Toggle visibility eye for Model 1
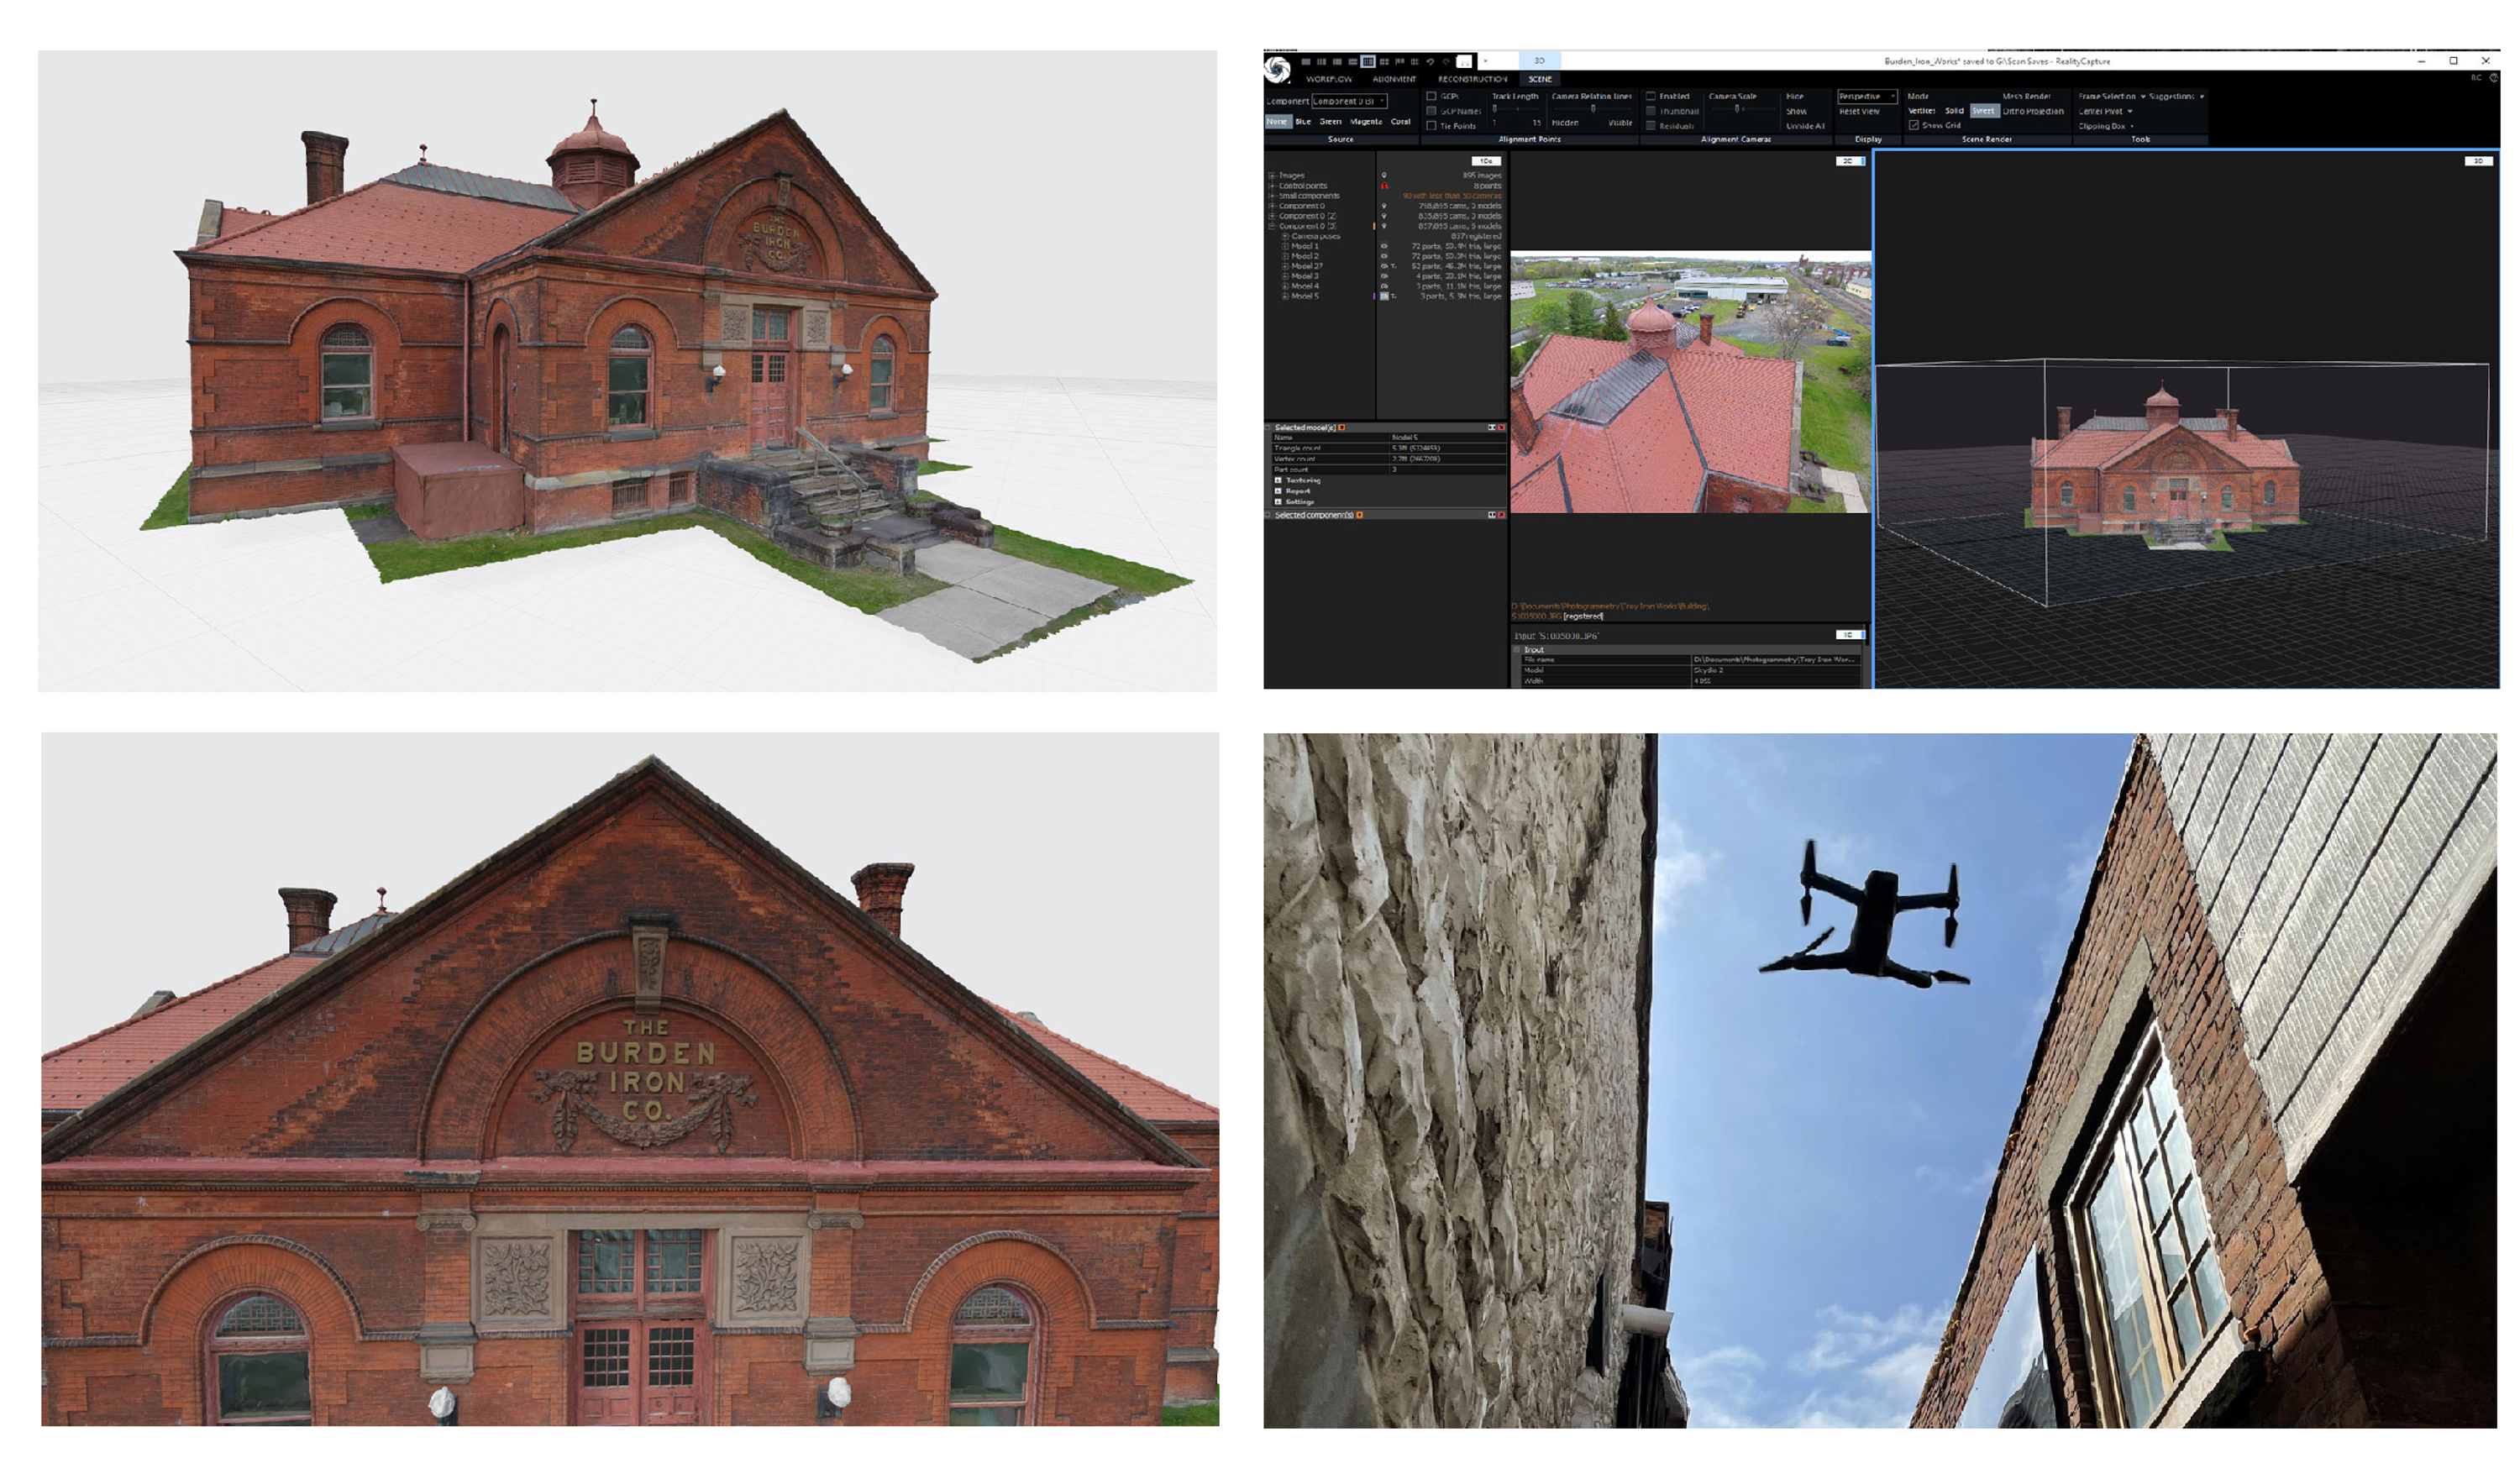This screenshot has width=2520, height=1458. [x=1384, y=246]
